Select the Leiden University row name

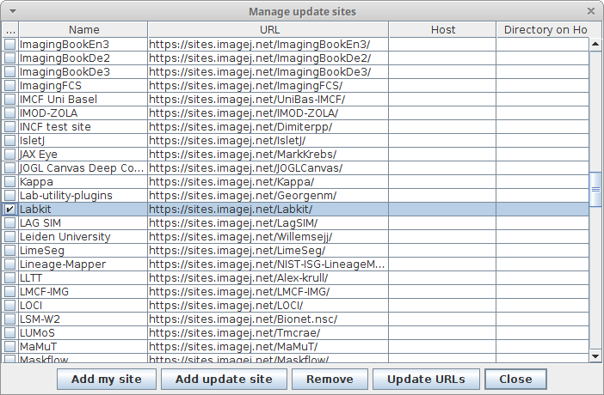(x=65, y=236)
